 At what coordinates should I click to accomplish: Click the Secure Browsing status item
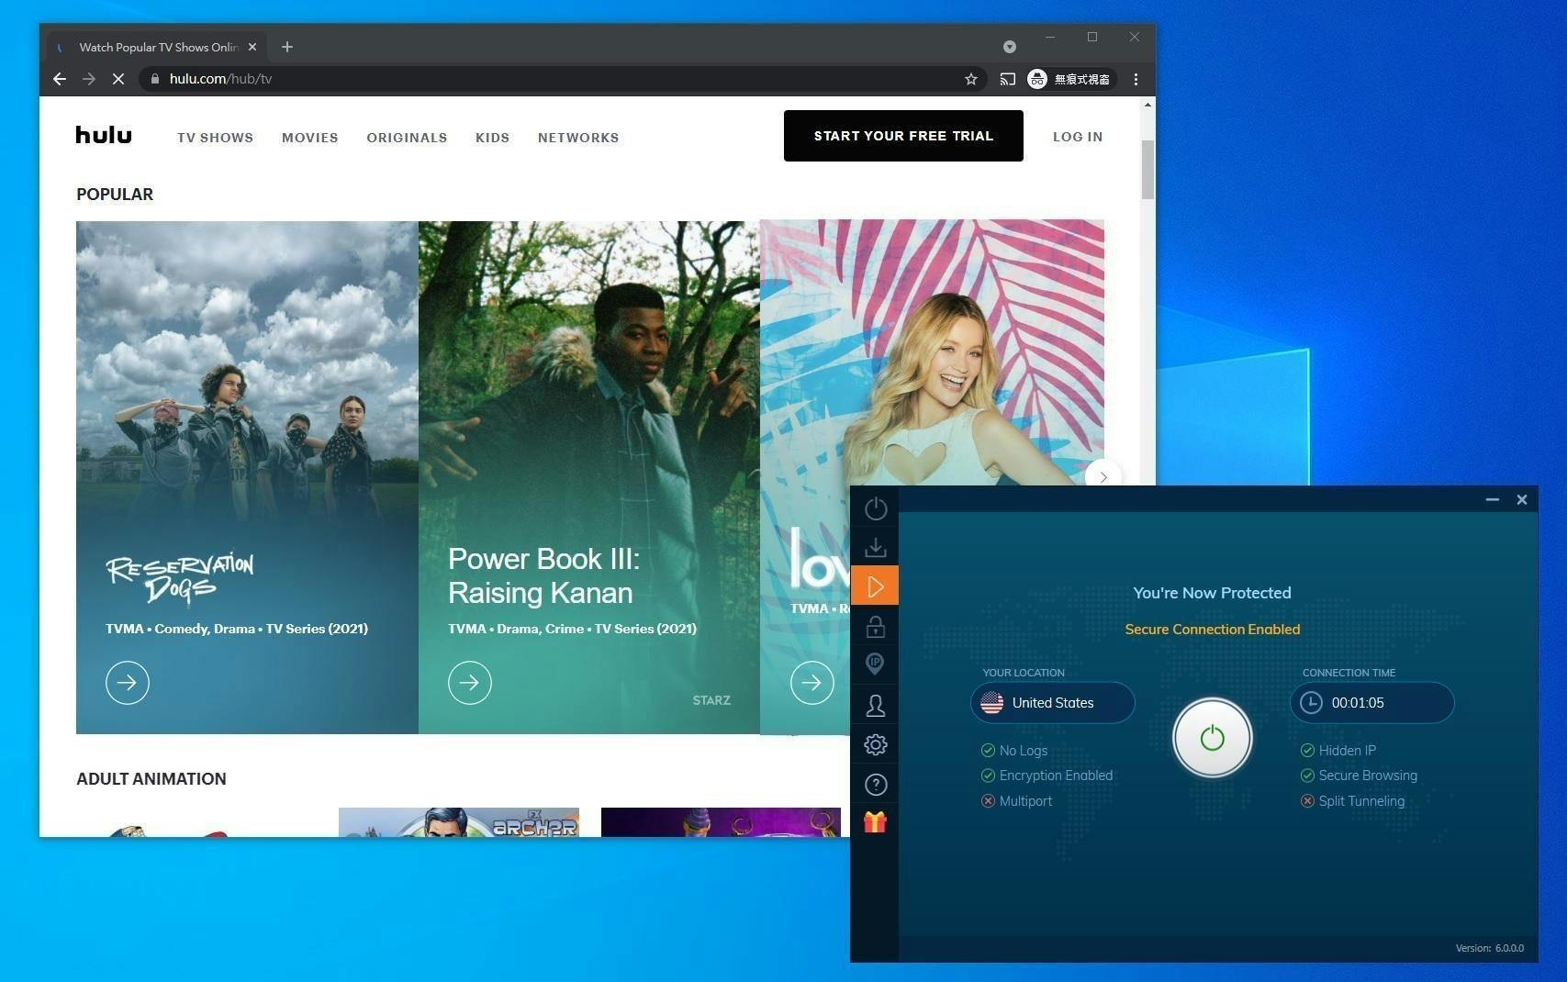pyautogui.click(x=1359, y=776)
